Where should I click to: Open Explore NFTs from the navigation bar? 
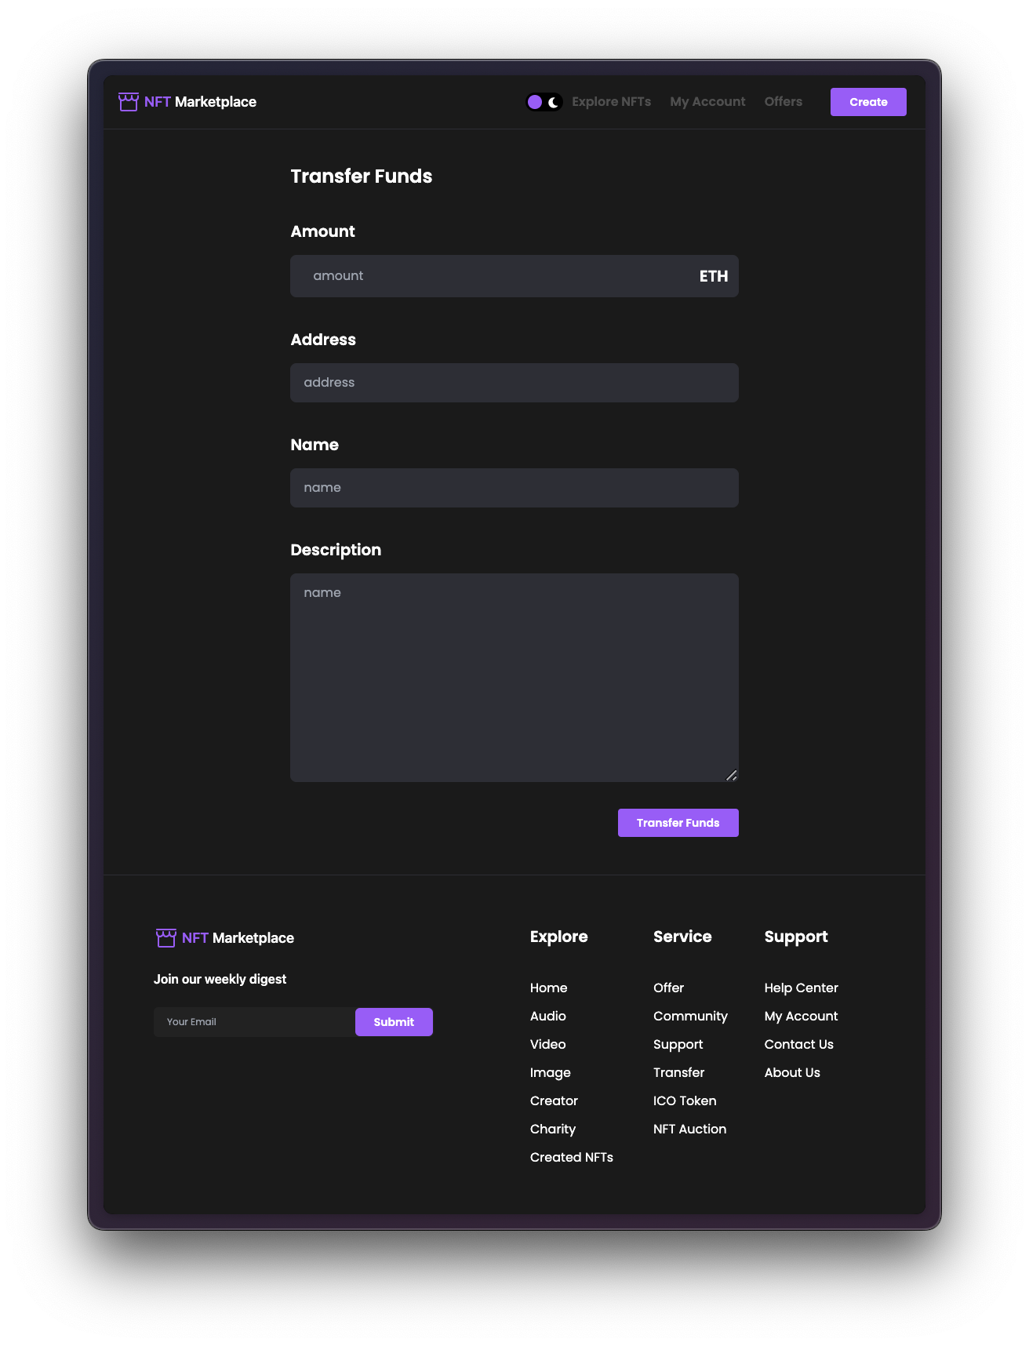pyautogui.click(x=611, y=102)
